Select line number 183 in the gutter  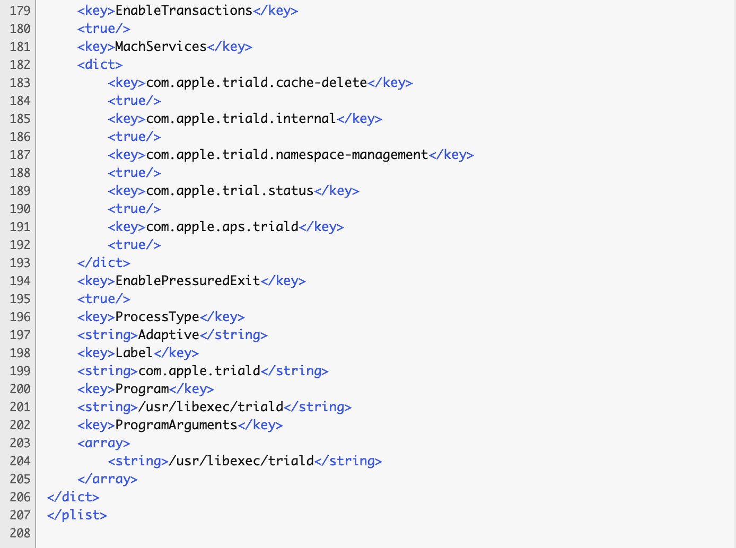[x=20, y=83]
